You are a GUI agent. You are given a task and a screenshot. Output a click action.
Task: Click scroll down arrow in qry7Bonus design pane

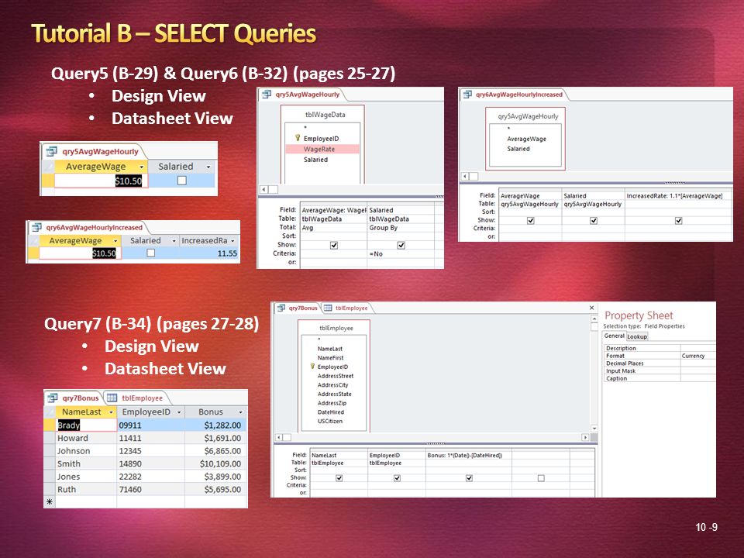click(x=594, y=428)
